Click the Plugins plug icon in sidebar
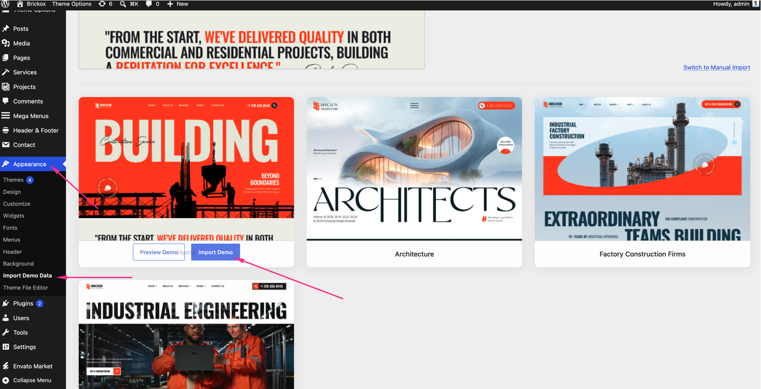Viewport: 761px width, 389px height. [6, 303]
